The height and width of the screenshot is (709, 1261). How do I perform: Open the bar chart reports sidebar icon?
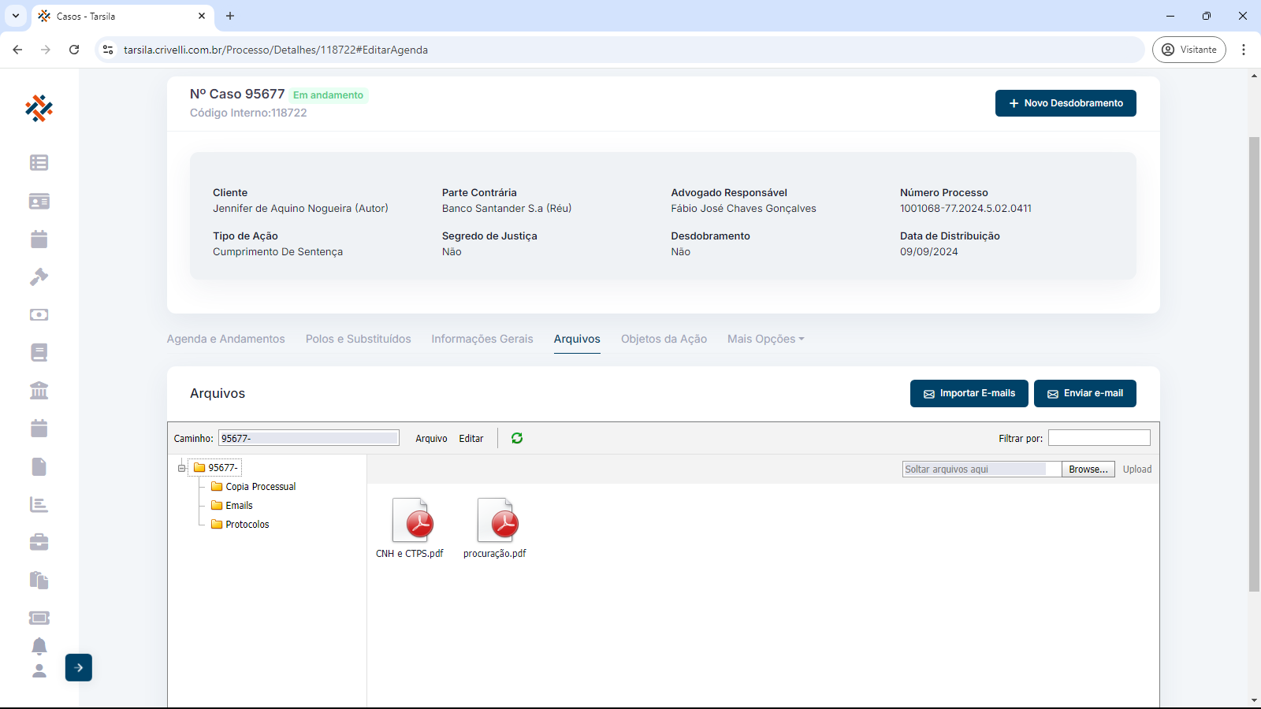[39, 504]
